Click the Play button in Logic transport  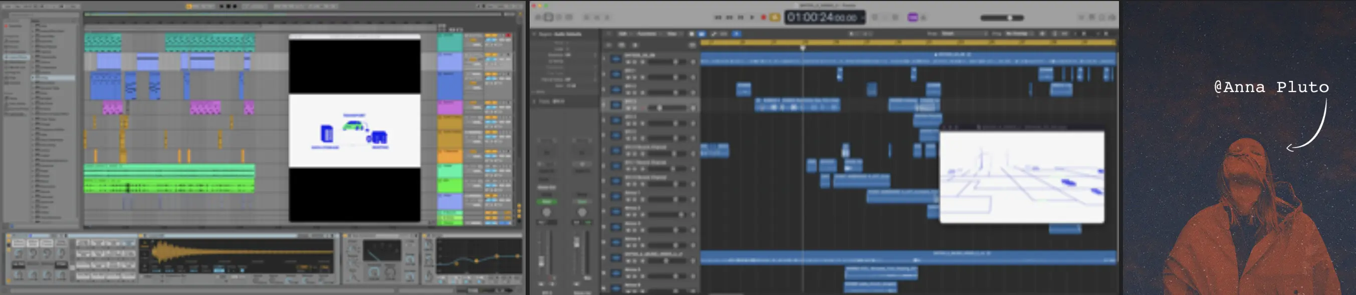[752, 17]
